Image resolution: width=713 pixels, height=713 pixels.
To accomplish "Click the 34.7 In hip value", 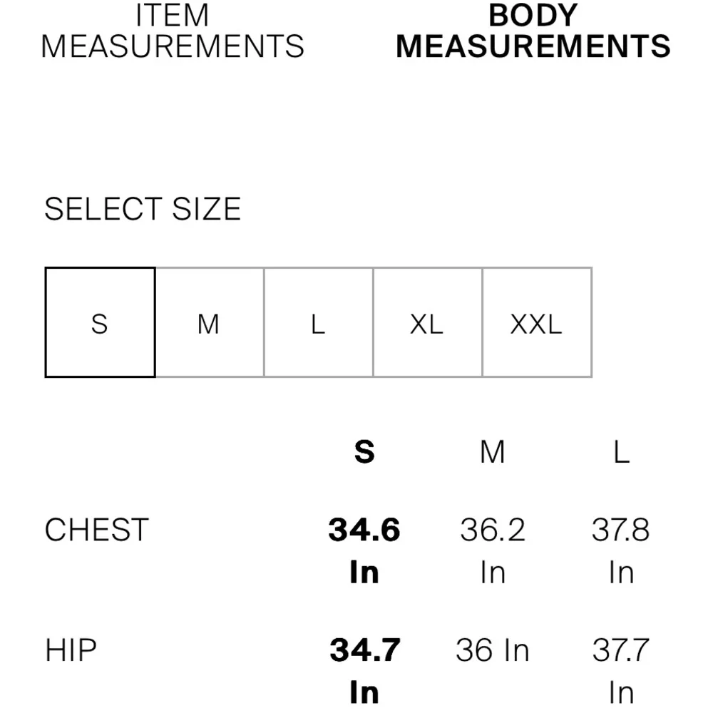I will [x=364, y=651].
